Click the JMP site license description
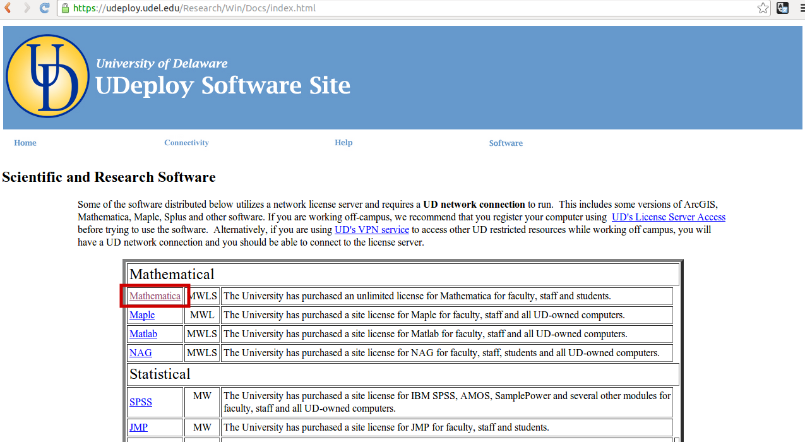Viewport: 805px width, 442px height. point(386,427)
